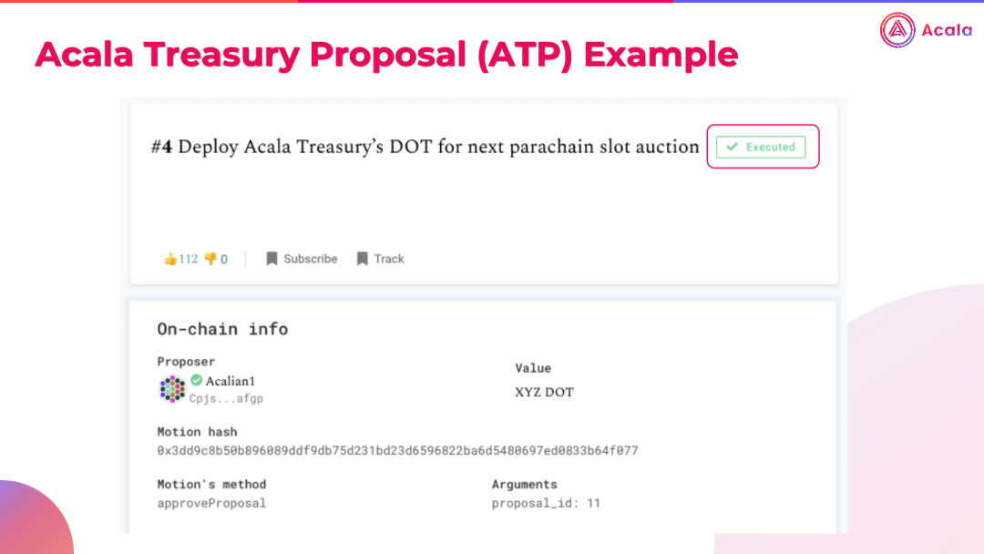The height and width of the screenshot is (554, 984).
Task: Click the thumbs down icon
Action: 210,259
